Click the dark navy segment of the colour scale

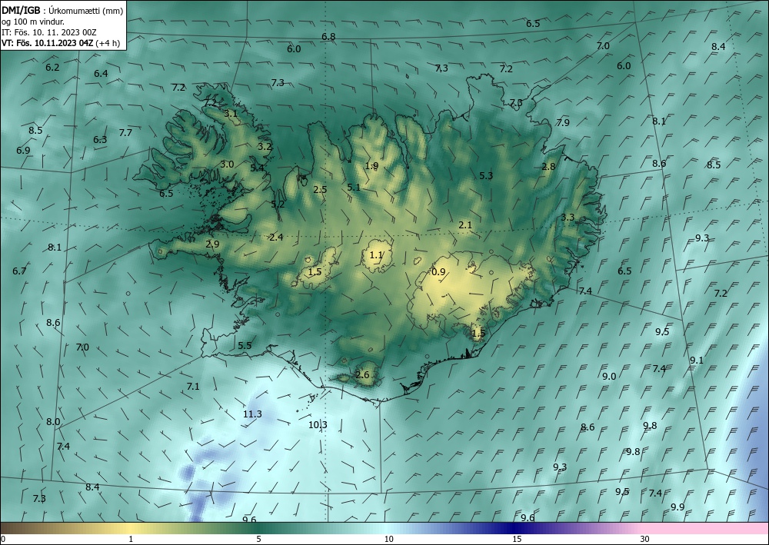coord(514,528)
